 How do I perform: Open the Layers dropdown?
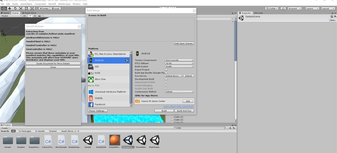(x=312, y=8)
